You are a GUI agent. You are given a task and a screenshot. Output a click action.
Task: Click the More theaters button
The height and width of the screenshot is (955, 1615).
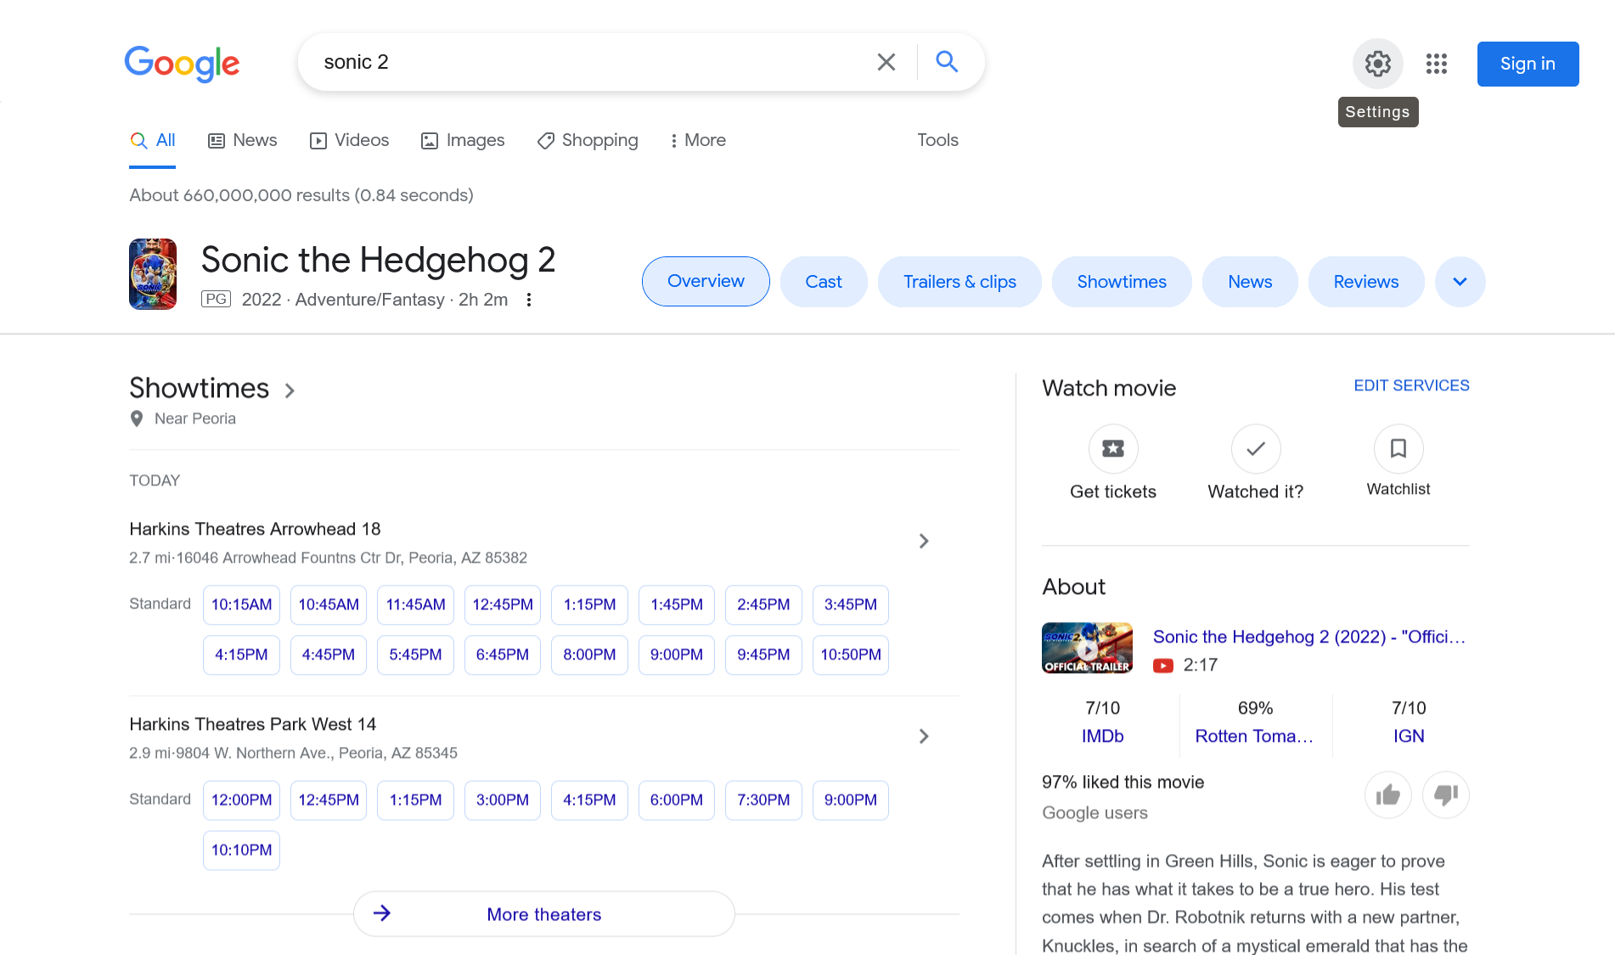(543, 913)
